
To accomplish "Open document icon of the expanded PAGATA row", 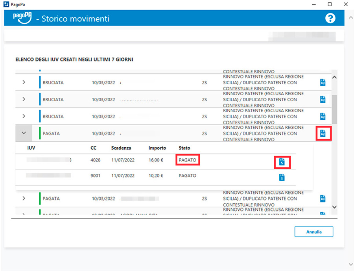I will click(323, 134).
